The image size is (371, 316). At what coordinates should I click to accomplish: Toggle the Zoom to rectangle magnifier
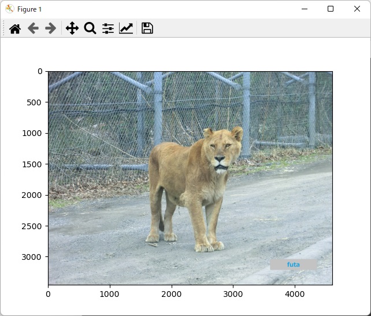tap(90, 28)
